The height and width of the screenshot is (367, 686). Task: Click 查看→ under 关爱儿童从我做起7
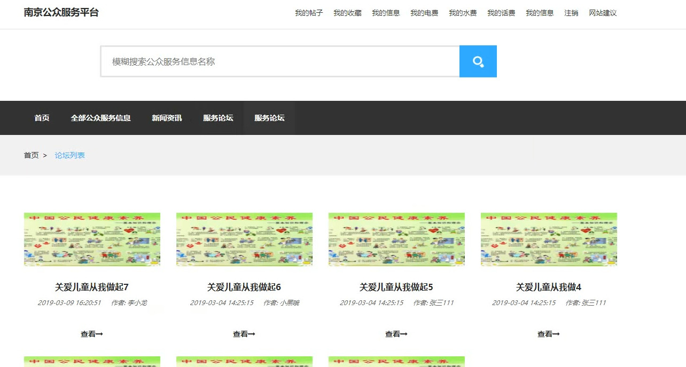tap(92, 334)
